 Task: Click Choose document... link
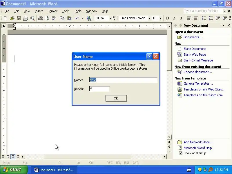point(198,72)
